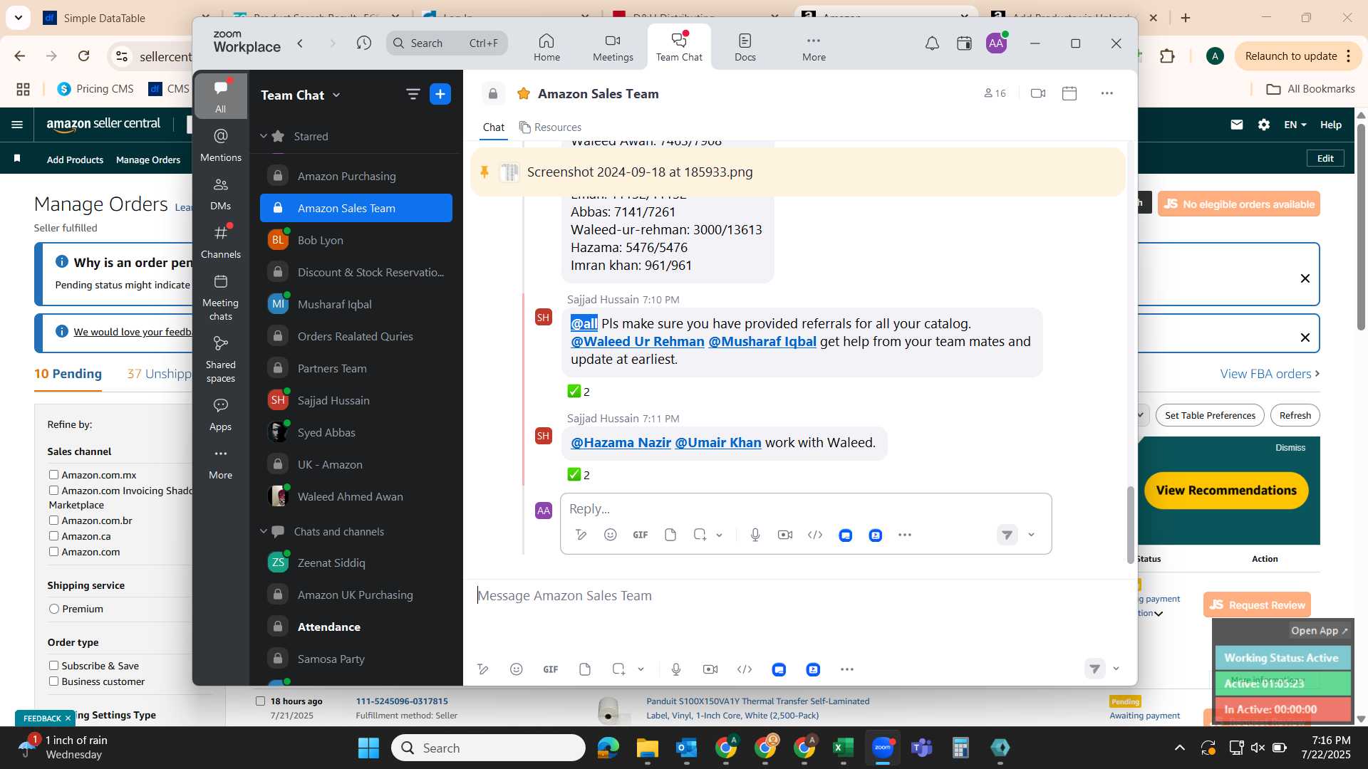Open Zoom history clock icon
1368x769 pixels.
coord(364,43)
